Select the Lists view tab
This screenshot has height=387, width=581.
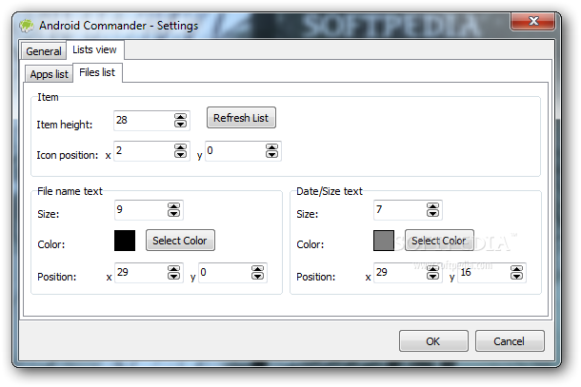tap(95, 49)
